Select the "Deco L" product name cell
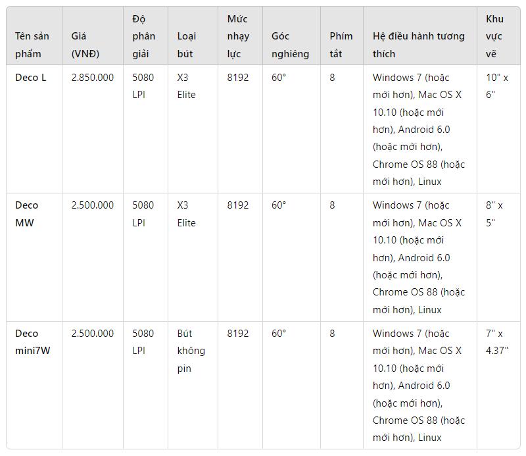This screenshot has height=456, width=526. click(31, 78)
